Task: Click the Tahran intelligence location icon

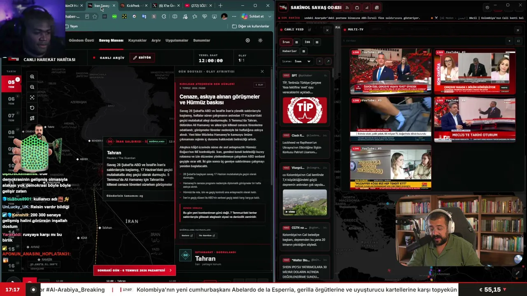Action: (x=185, y=255)
